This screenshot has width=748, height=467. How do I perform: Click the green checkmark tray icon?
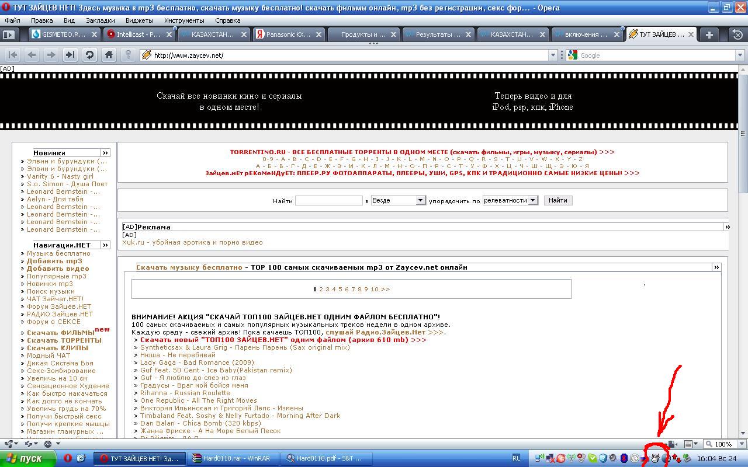coord(593,458)
